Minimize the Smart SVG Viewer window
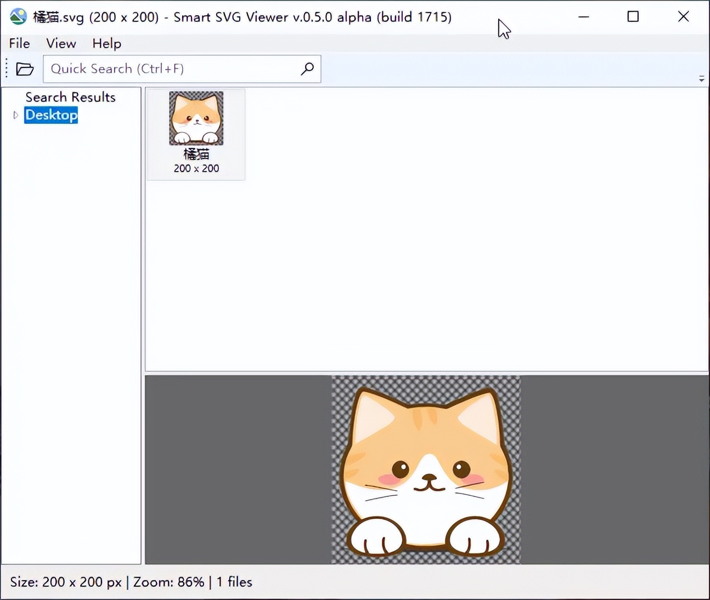The width and height of the screenshot is (710, 600). tap(583, 16)
